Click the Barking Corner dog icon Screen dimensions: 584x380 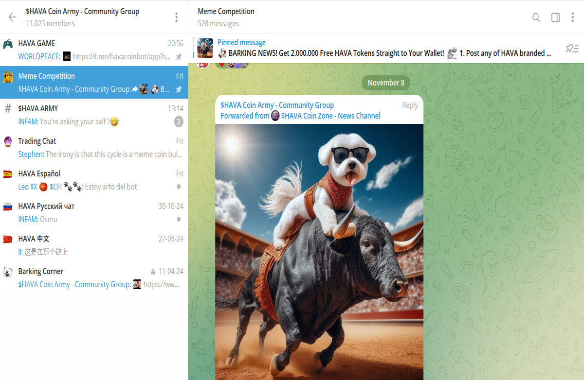pos(8,272)
